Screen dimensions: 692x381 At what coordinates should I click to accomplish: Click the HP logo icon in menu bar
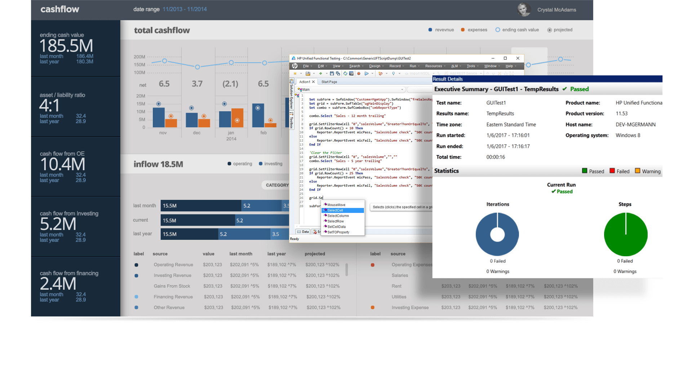coord(295,66)
